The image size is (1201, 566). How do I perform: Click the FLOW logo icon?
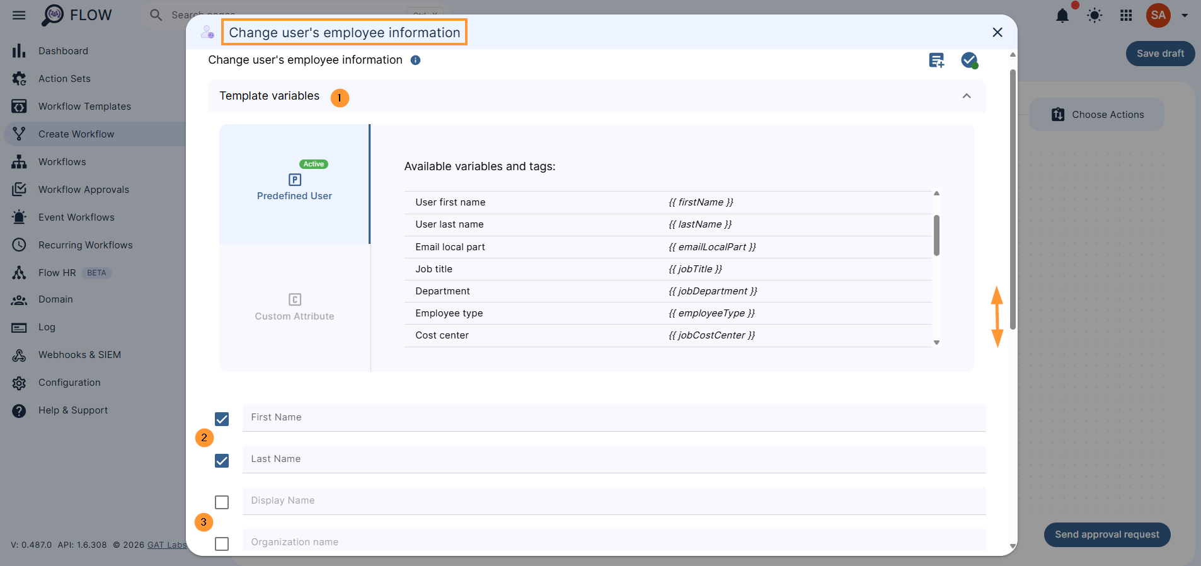[53, 15]
